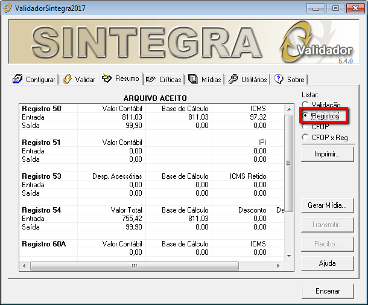This screenshot has height=305, width=368.
Task: Click the Desconto column header
Action: [x=252, y=210]
